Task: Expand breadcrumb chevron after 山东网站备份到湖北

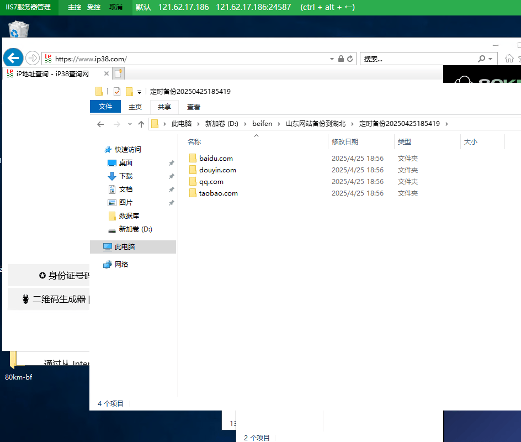Action: (x=352, y=124)
